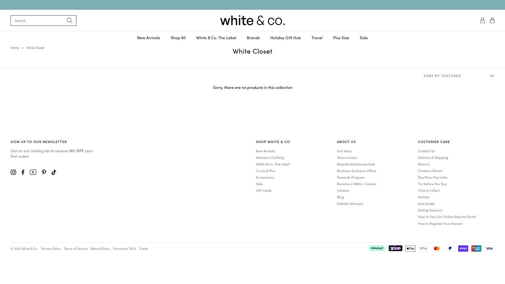Open Refund Policy link

pos(100,249)
